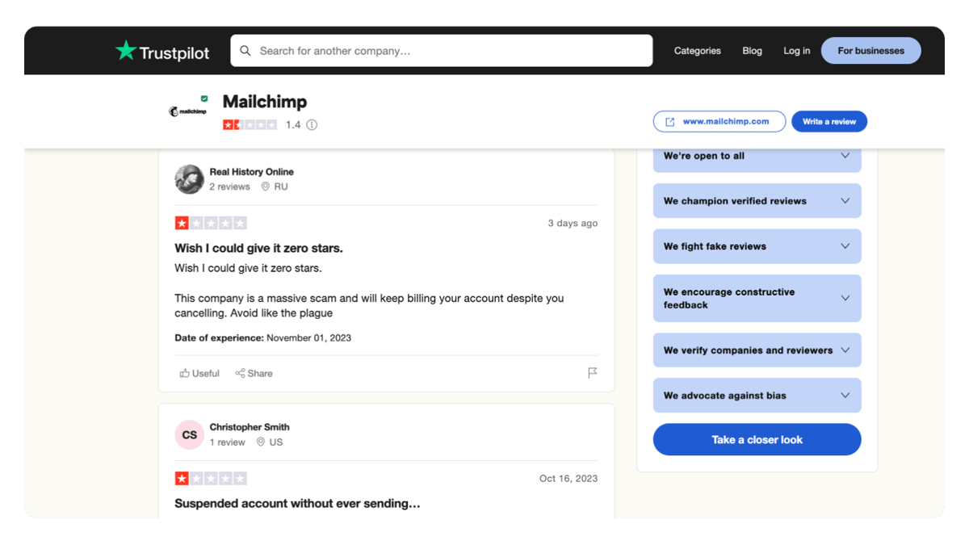Click the Mailchimp 1.4 star rating graphic
This screenshot has width=969, height=545.
tap(250, 125)
